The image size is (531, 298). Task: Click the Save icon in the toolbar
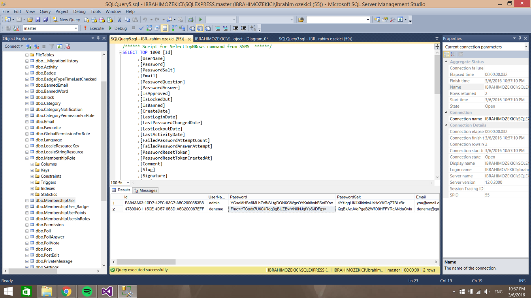tap(38, 20)
